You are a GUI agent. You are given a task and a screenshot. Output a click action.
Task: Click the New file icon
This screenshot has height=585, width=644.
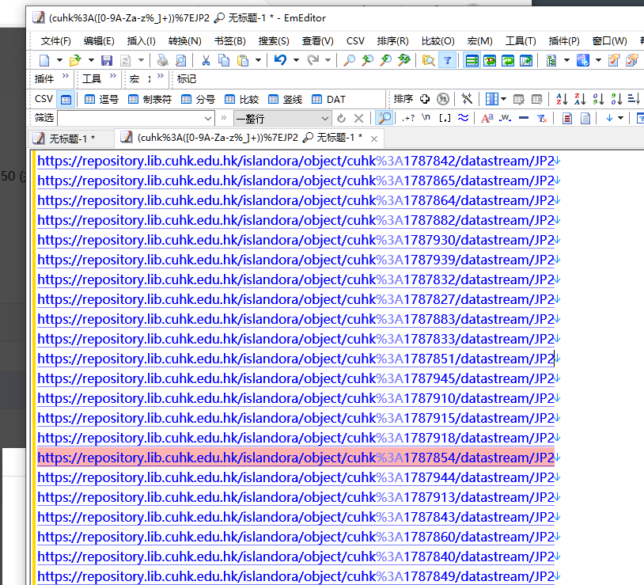coord(44,61)
